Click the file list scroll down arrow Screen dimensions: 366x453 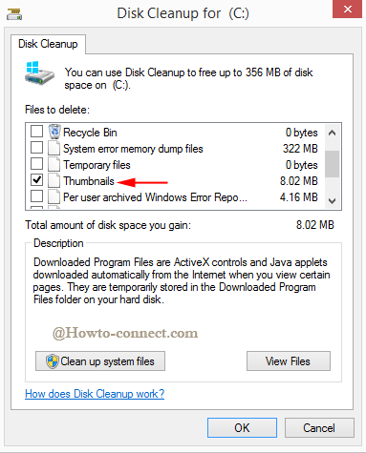[332, 201]
